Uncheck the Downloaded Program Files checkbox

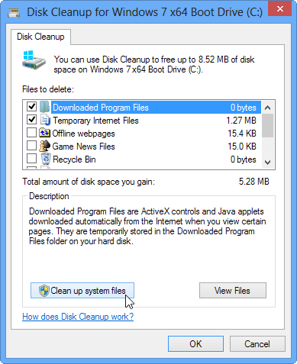31,107
